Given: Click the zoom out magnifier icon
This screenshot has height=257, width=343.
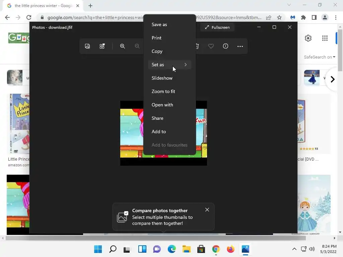Looking at the screenshot, I should 137,46.
